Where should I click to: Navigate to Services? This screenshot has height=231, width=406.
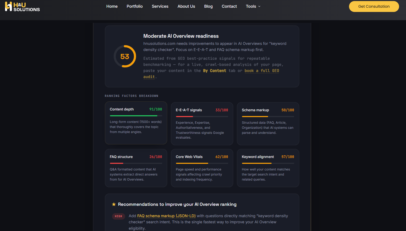coord(160,6)
